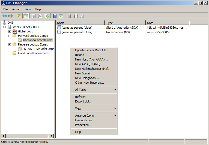
Task: Click the Back arrow toolbar icon
Action: coord(4,16)
